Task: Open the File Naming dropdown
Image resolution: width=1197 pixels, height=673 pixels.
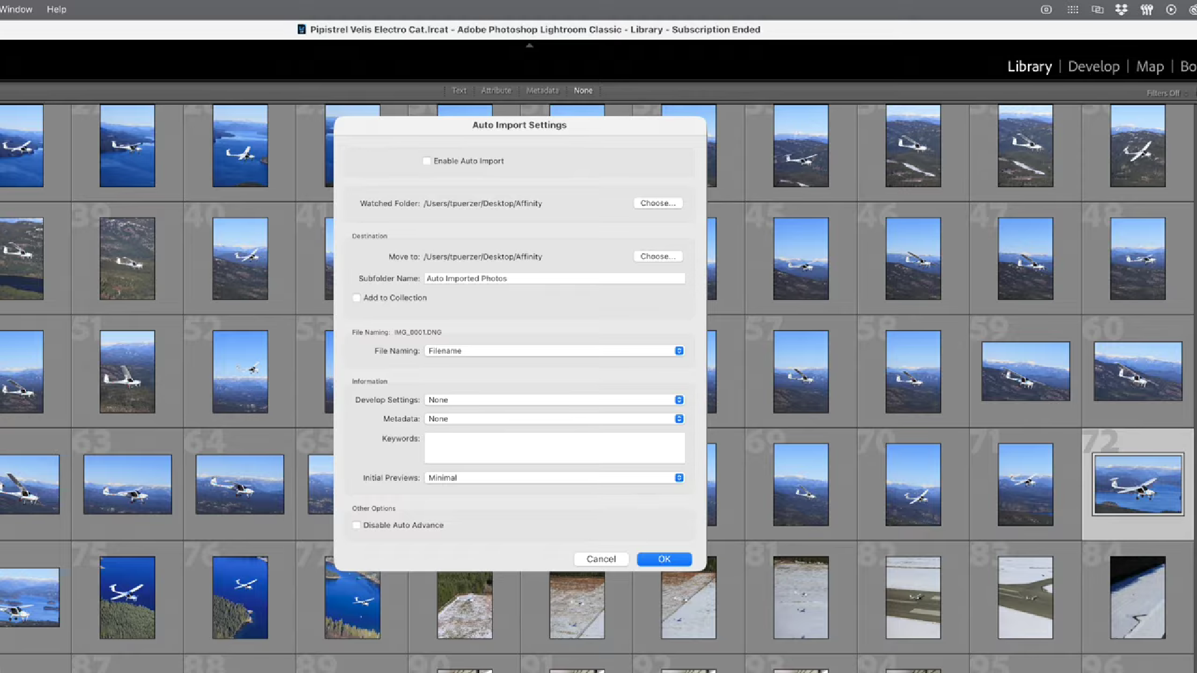Action: [x=554, y=351]
